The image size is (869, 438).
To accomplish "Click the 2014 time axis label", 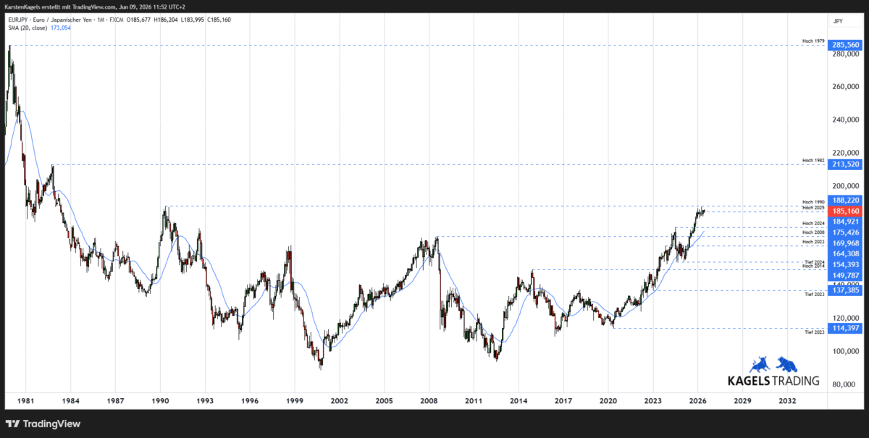I will (519, 400).
